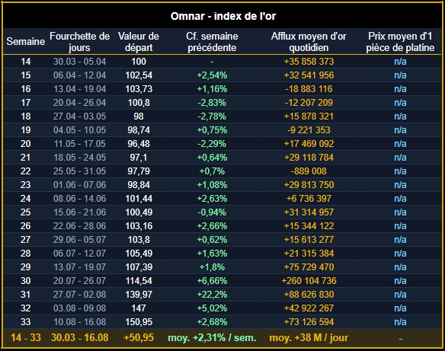Click the 'Valeur de départ' column header
The image size is (445, 351).
click(x=139, y=42)
